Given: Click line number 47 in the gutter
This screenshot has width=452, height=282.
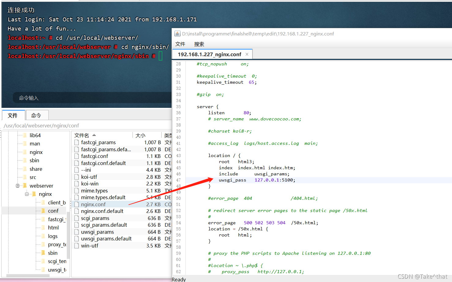Looking at the screenshot, I should 178,180.
